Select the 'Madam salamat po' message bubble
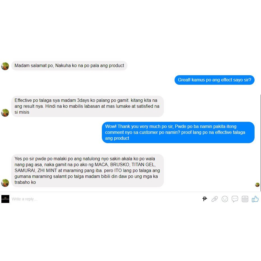This screenshot has width=261, height=261. point(69,66)
